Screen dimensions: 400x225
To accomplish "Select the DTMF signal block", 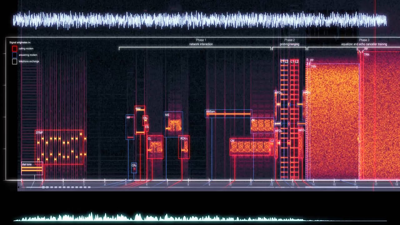I will pos(59,147).
